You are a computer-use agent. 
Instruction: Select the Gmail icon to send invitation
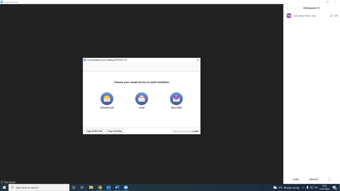coord(141,98)
